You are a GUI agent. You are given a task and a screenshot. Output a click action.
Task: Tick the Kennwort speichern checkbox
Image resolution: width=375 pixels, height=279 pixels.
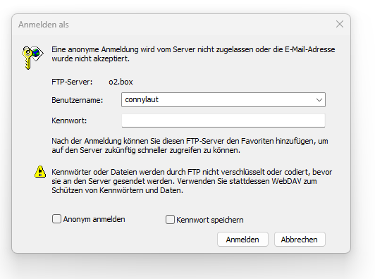(170, 220)
